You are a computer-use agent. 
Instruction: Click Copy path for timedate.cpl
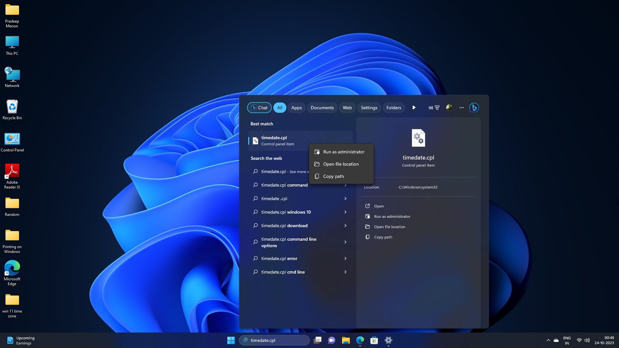click(x=333, y=176)
